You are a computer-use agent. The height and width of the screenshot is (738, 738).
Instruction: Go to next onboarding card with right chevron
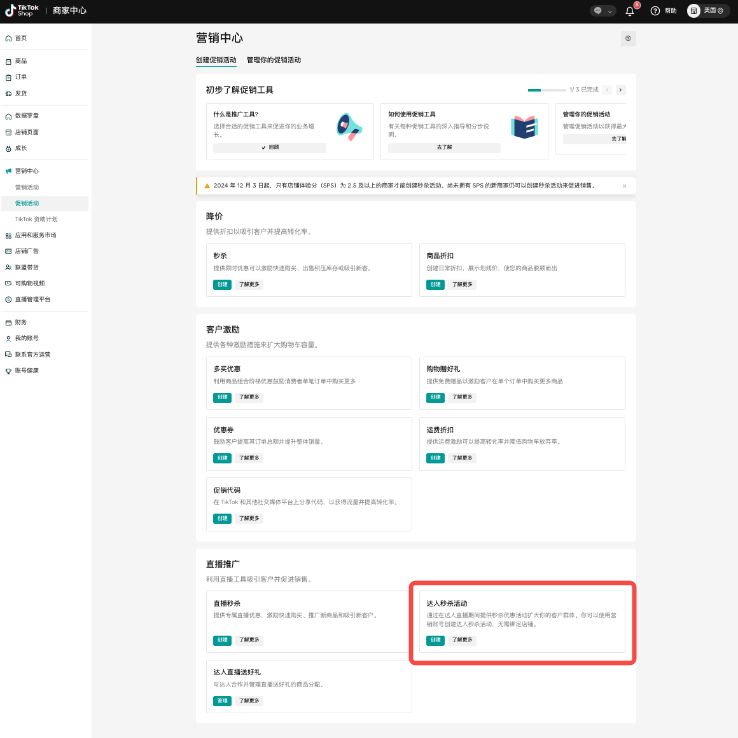[x=621, y=90]
